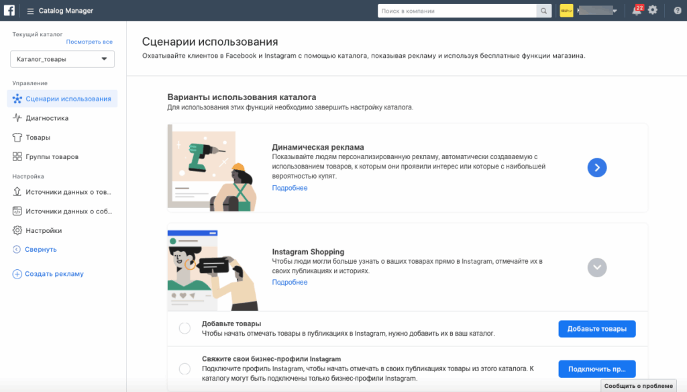Click the Подключить пр... button

point(596,369)
